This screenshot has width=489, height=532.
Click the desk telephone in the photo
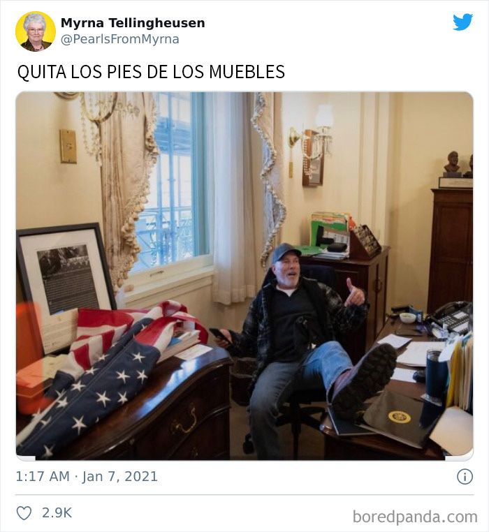[x=450, y=318]
